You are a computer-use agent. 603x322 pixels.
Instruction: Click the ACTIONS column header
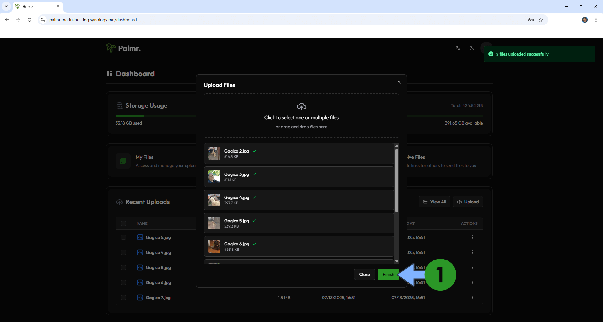(469, 223)
